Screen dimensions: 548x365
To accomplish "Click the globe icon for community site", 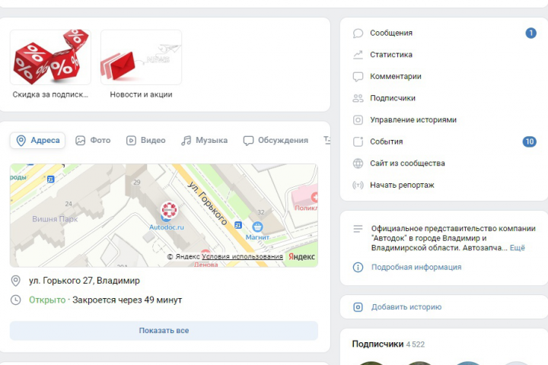I will (358, 163).
